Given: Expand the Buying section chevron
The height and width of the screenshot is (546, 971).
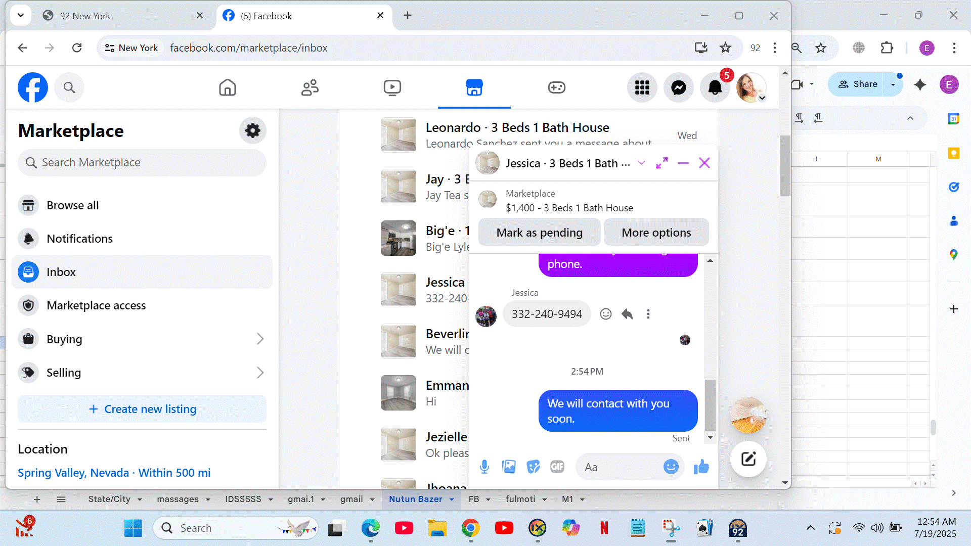Looking at the screenshot, I should tap(260, 339).
